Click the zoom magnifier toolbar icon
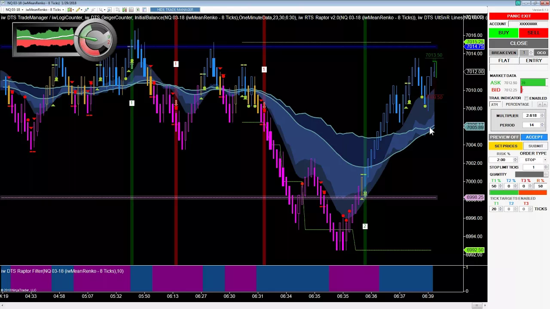This screenshot has width=550, height=309. coord(110,9)
